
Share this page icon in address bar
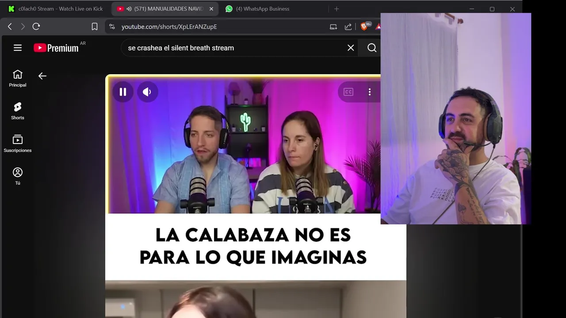click(348, 26)
